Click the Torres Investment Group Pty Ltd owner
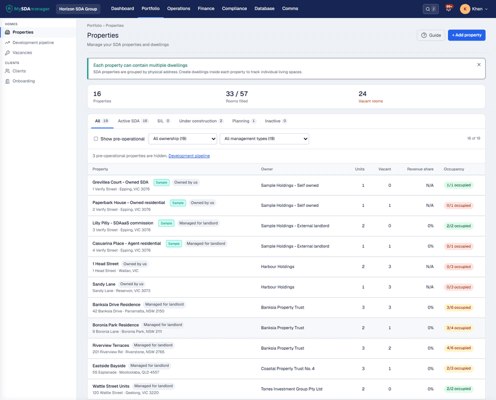This screenshot has width=496, height=400. point(291,389)
